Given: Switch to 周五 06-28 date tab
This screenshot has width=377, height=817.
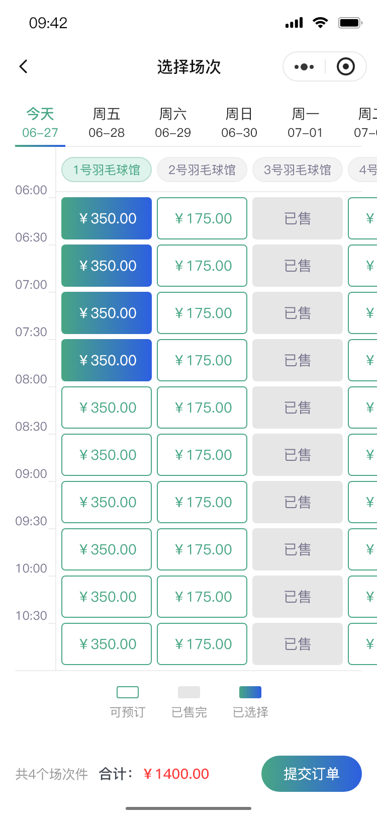Looking at the screenshot, I should pyautogui.click(x=107, y=123).
